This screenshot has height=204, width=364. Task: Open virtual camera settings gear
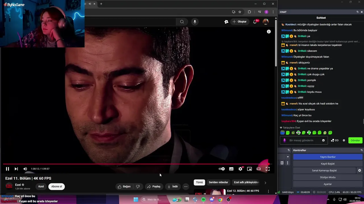(359, 170)
